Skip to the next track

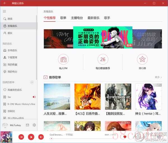tap(41, 137)
